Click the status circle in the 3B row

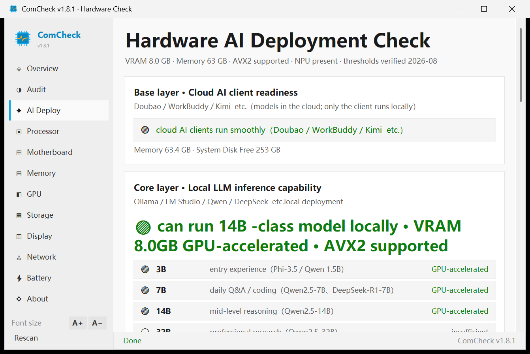pos(145,269)
